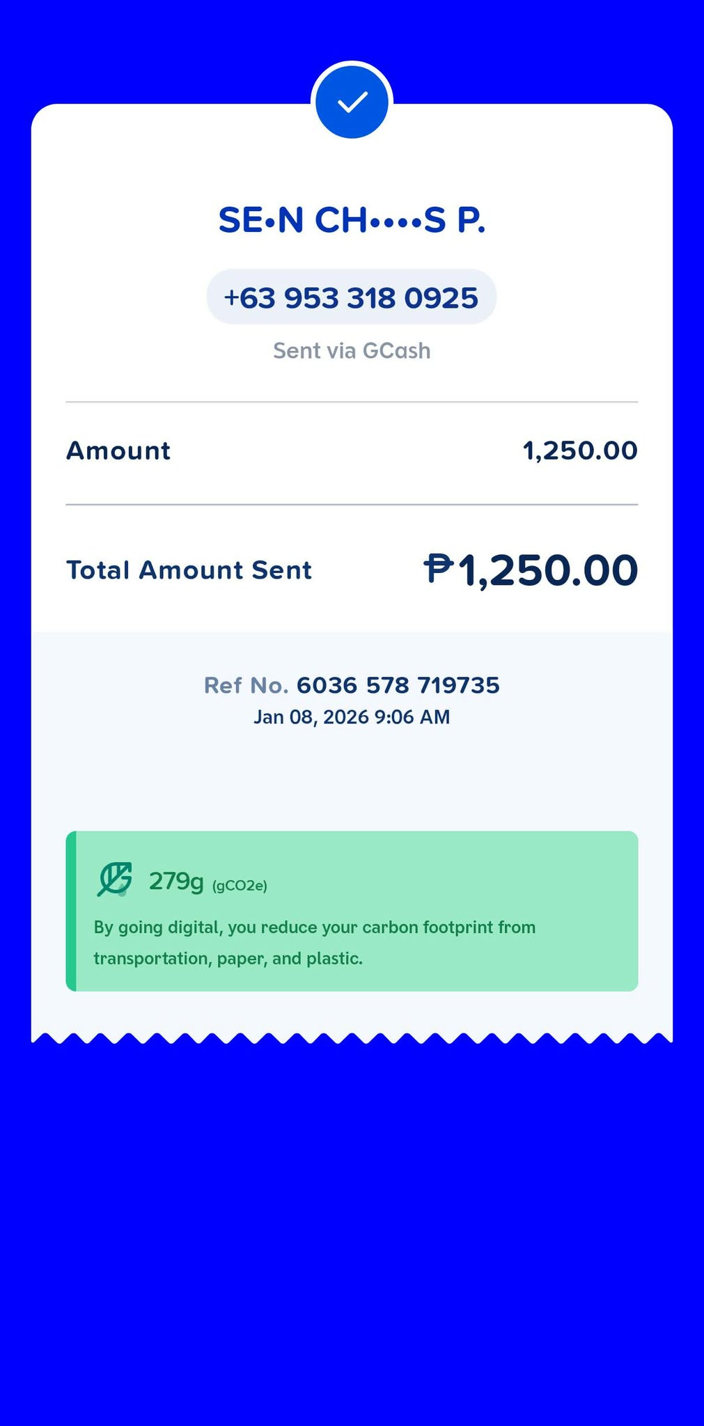The width and height of the screenshot is (704, 1426).
Task: Click the phone number +63 953 318 0925
Action: pos(351,297)
